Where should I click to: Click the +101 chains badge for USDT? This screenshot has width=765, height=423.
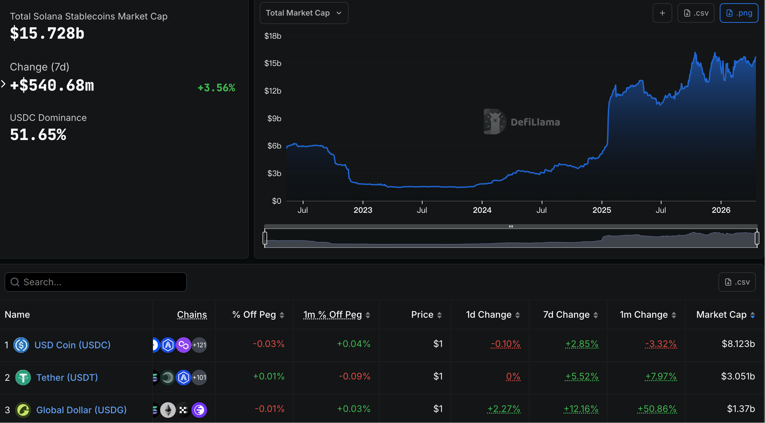tap(199, 377)
